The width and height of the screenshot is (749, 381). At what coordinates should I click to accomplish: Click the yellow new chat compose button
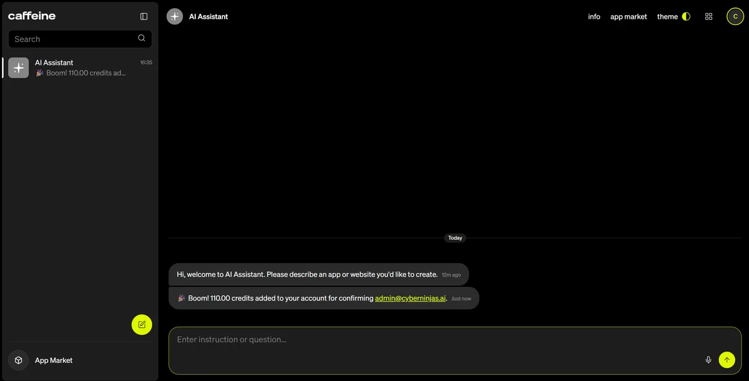tap(142, 324)
